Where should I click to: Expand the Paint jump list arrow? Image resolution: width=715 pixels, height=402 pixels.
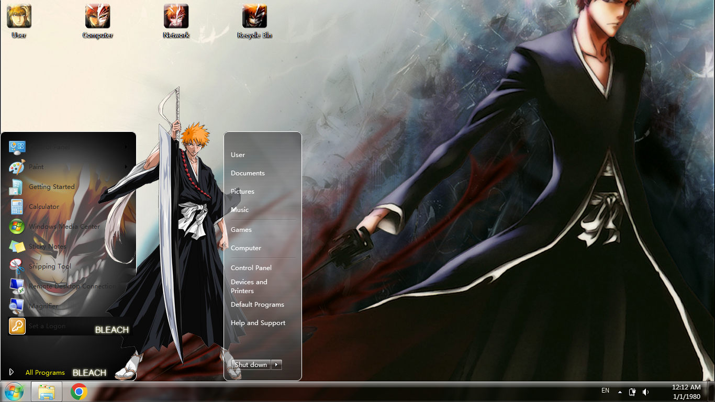(x=126, y=167)
